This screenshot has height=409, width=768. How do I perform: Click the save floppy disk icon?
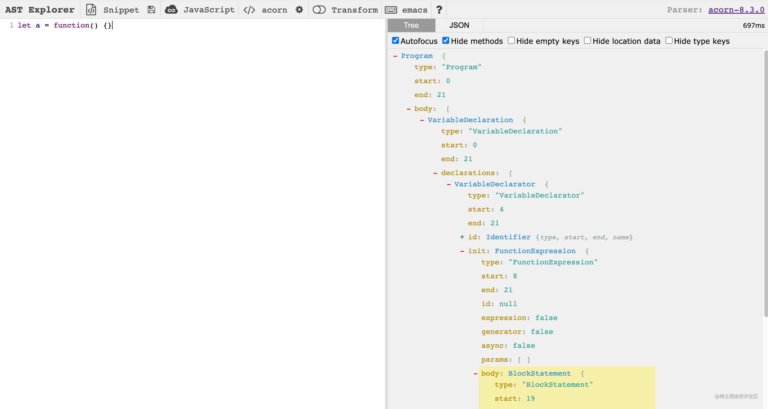pyautogui.click(x=151, y=10)
